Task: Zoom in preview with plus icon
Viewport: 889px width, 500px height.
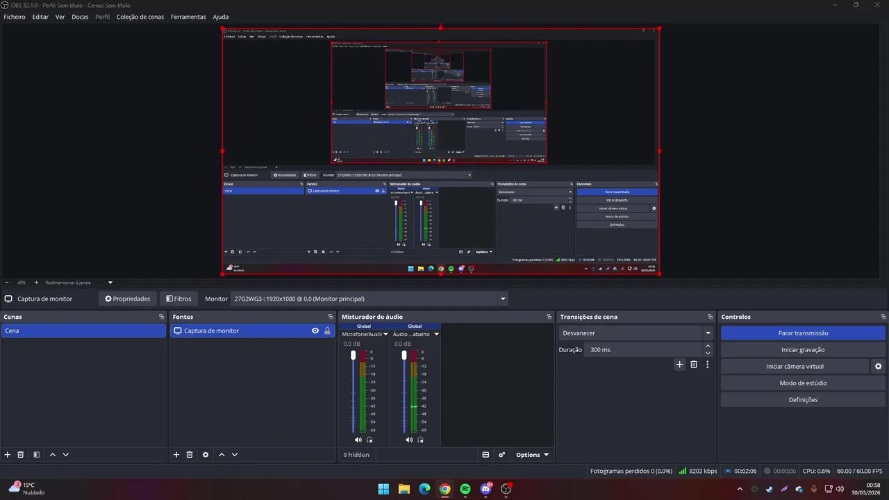Action: point(36,283)
